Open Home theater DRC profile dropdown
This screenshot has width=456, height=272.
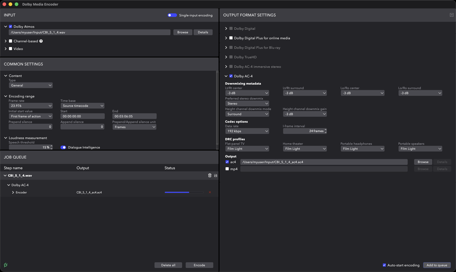click(305, 149)
